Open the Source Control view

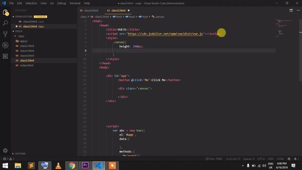click(5, 34)
